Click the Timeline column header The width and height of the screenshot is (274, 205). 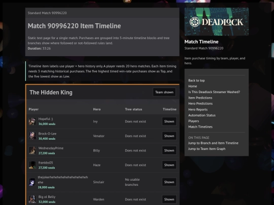click(x=169, y=109)
